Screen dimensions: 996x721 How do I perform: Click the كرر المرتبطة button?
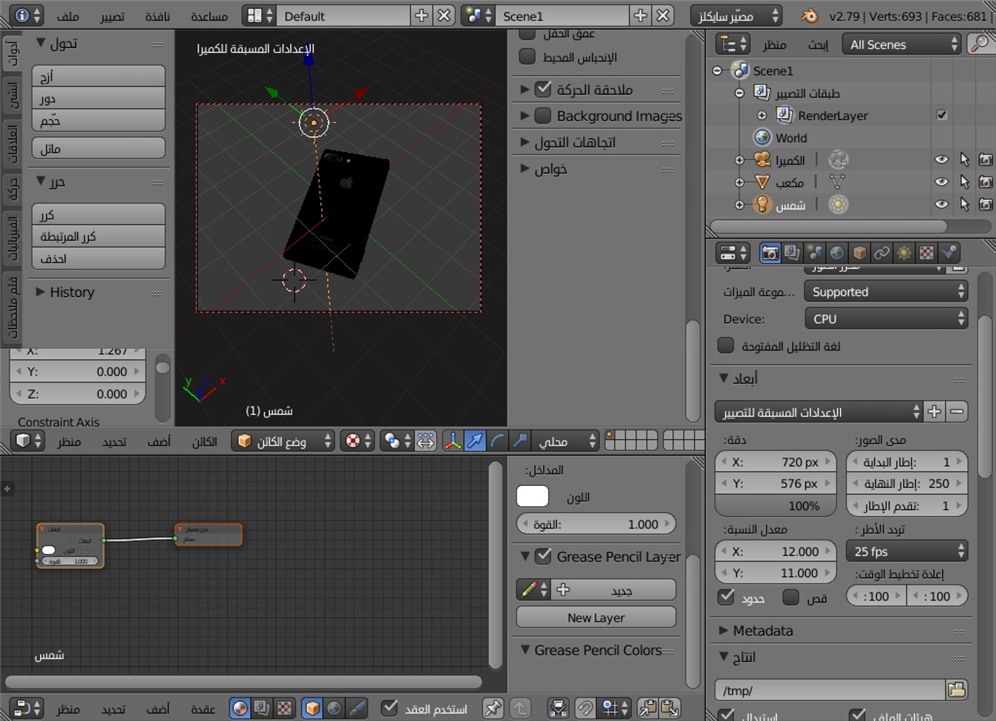coord(99,236)
